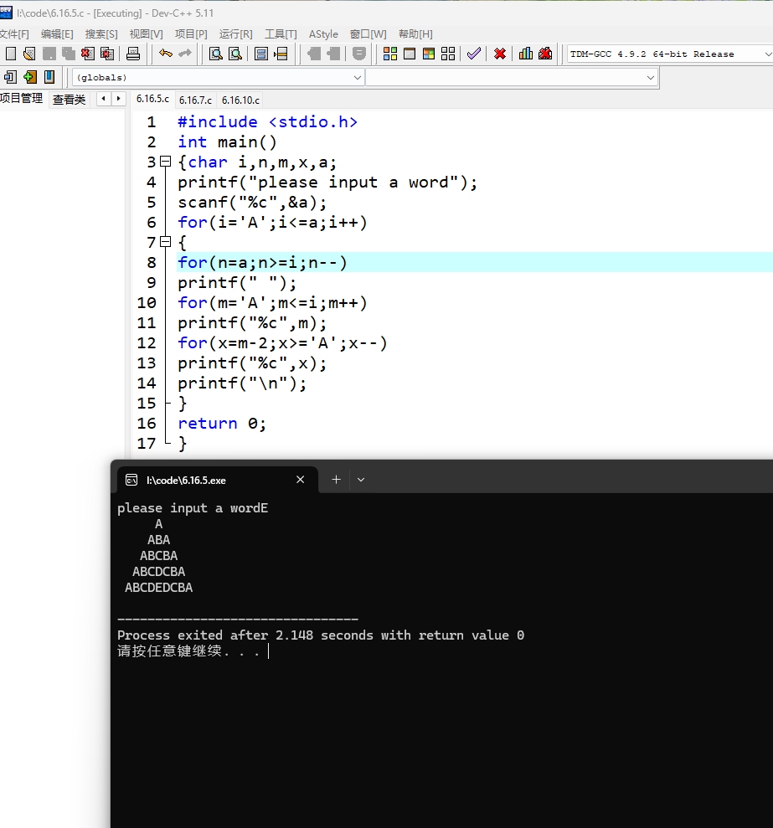
Task: Select the I:\code\6.16.5.exe terminal tab
Action: tap(217, 480)
